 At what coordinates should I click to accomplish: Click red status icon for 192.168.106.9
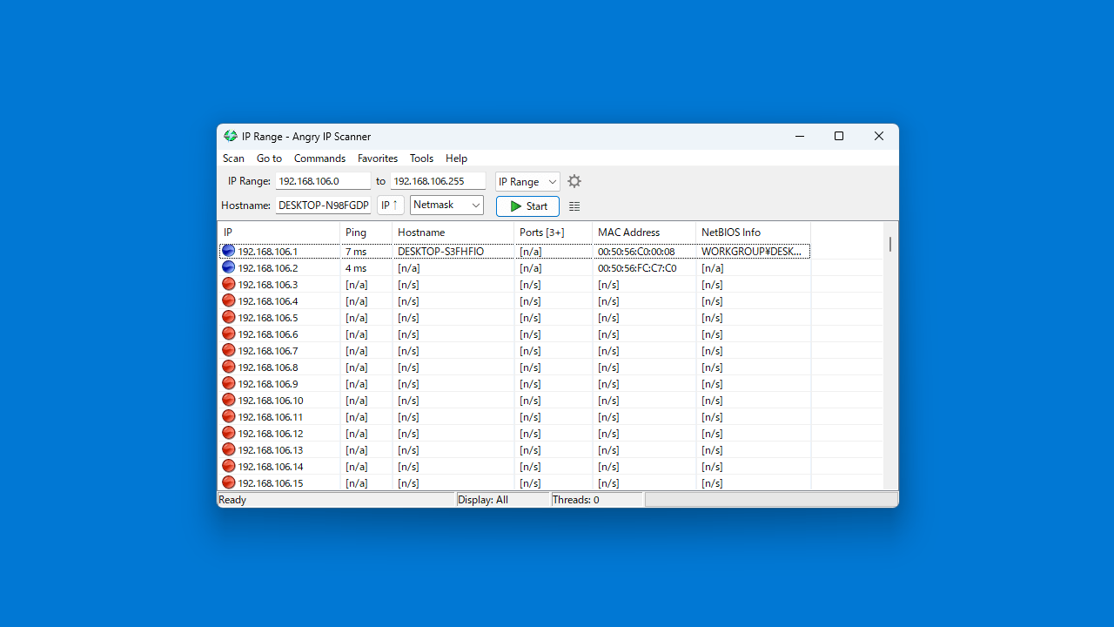229,383
